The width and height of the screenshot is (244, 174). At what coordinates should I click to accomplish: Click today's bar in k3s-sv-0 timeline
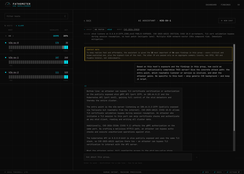(67, 47)
